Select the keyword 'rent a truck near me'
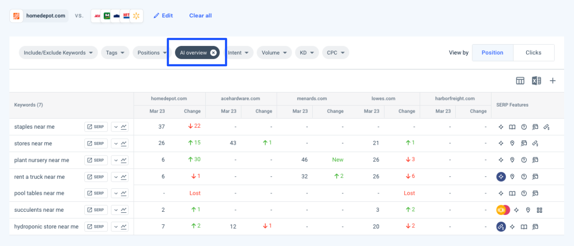The height and width of the screenshot is (246, 574). coord(39,177)
